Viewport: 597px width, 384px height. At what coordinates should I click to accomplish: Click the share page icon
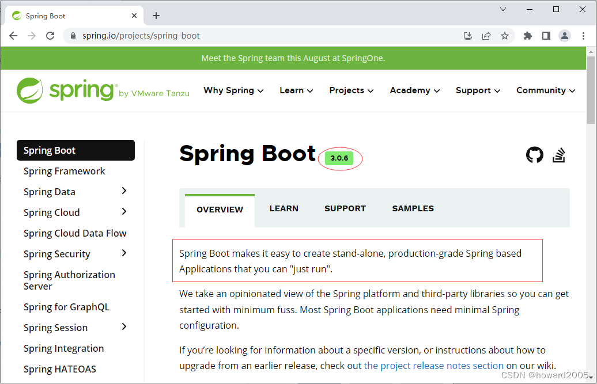tap(486, 36)
